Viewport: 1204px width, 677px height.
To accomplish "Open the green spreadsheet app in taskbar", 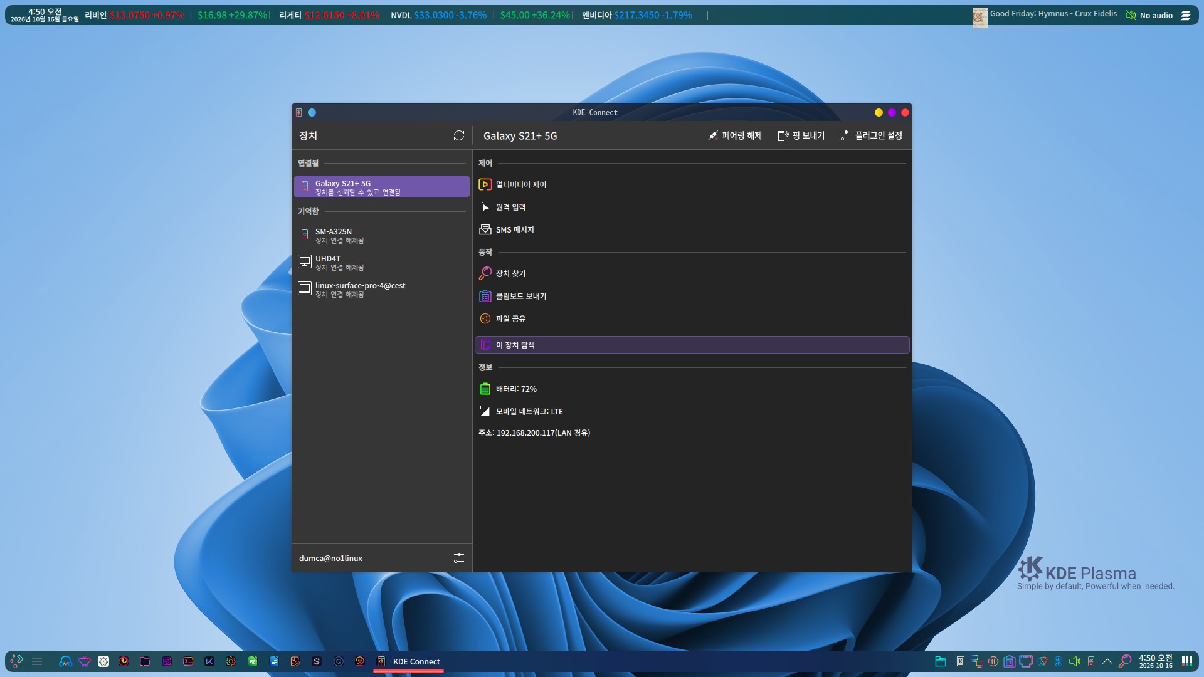I will click(253, 661).
